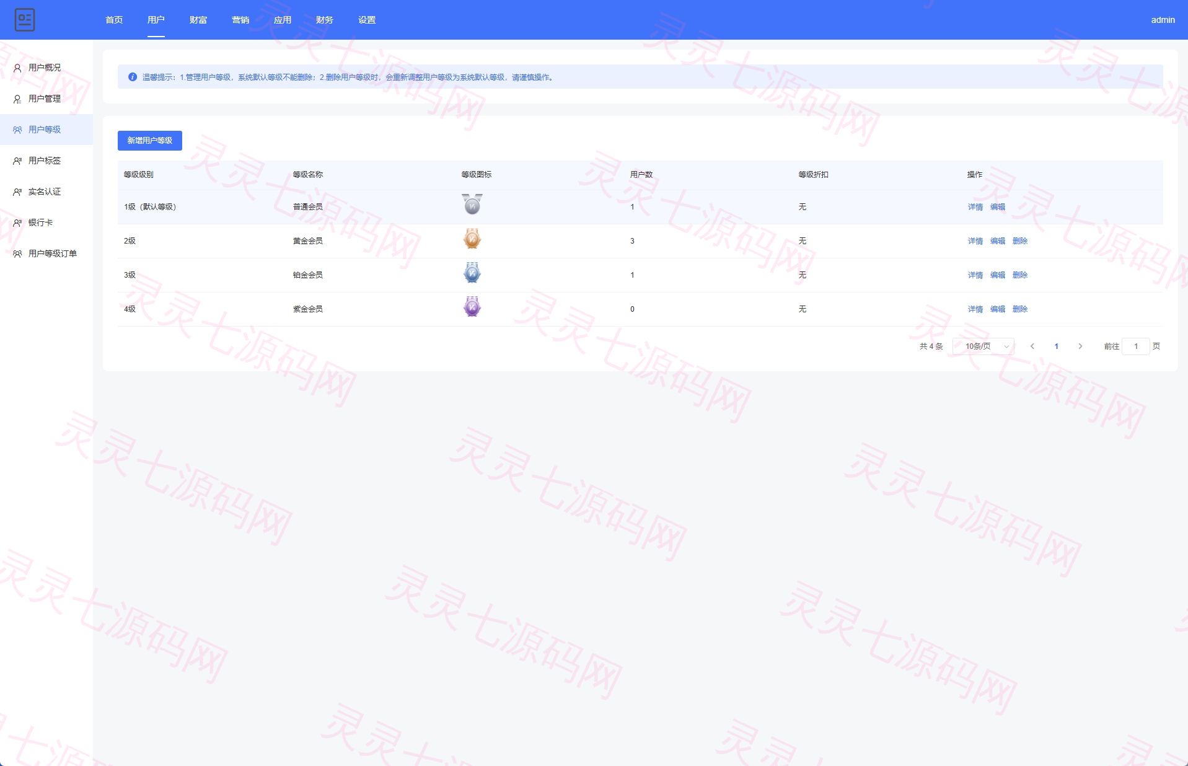Click 编辑 for 黄金会员 level
Screen dimensions: 1188x766
(x=998, y=241)
